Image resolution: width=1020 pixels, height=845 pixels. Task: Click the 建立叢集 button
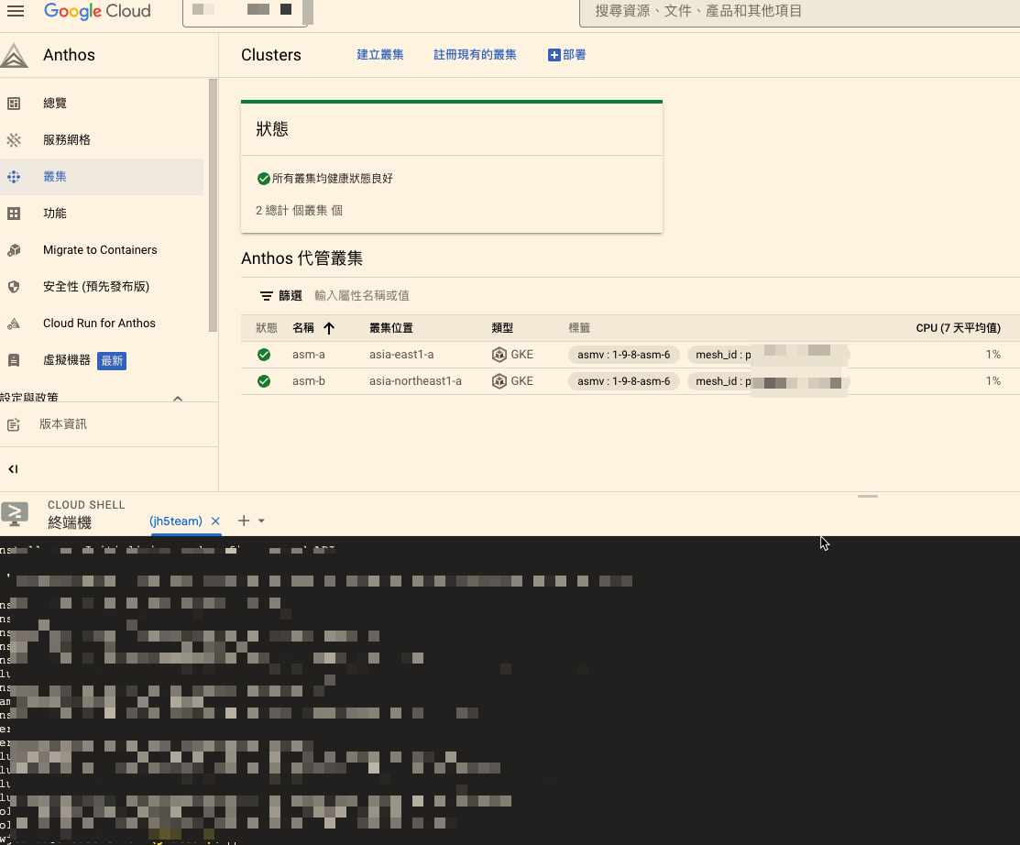click(380, 55)
